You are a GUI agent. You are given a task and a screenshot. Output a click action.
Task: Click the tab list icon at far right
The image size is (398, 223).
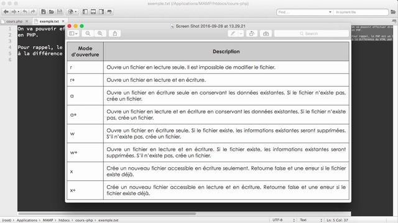pyautogui.click(x=394, y=21)
